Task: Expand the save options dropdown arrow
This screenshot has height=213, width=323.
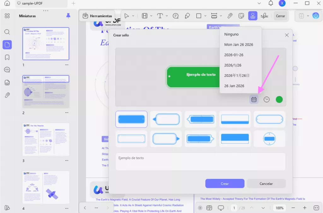Action: click(x=308, y=16)
